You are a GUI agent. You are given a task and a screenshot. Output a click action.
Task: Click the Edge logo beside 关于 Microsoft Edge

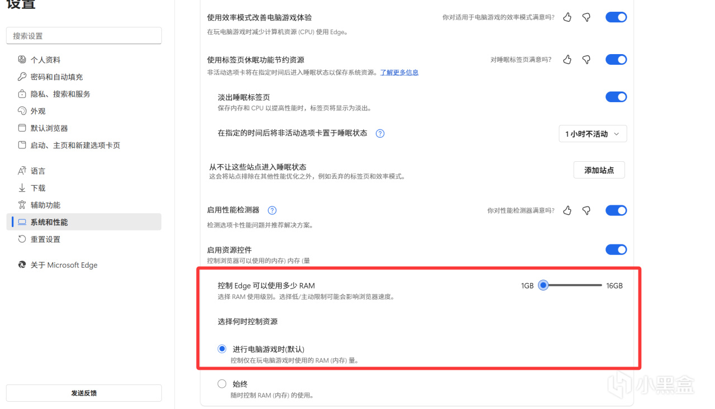[22, 265]
